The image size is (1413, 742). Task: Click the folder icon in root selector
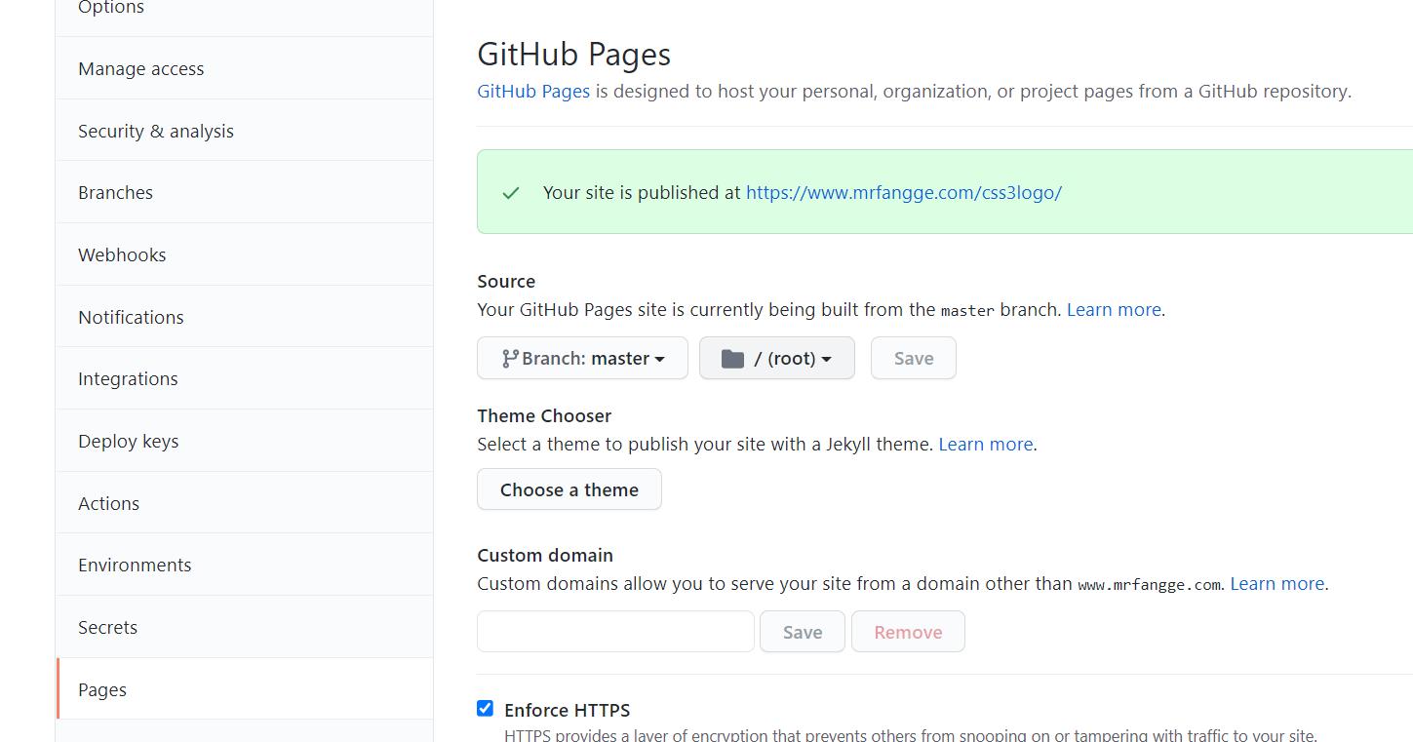732,359
